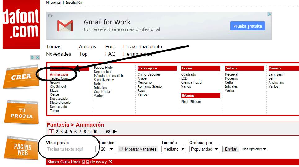The width and height of the screenshot is (299, 167).
Task: Click the Enviar button
Action: click(x=231, y=149)
